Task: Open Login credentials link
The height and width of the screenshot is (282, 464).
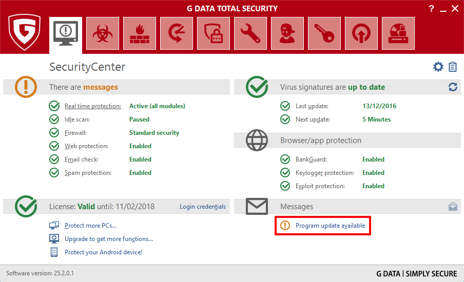Action: pyautogui.click(x=203, y=207)
